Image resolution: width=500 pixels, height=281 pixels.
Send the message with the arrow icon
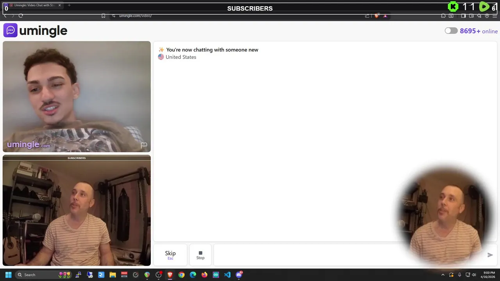tap(490, 255)
